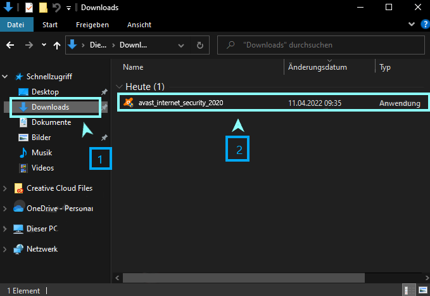Screen dimensions: 430x296
Task: Click the Videos filmstrip icon
Action: [x=23, y=168]
